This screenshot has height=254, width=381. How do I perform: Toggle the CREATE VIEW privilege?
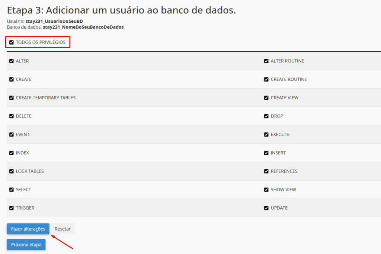[x=266, y=98]
